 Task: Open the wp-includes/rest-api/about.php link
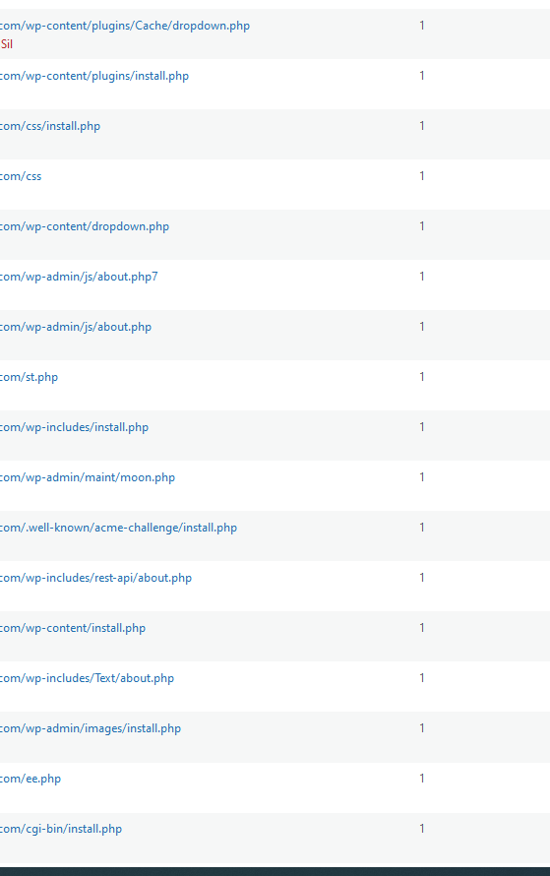[x=96, y=578]
